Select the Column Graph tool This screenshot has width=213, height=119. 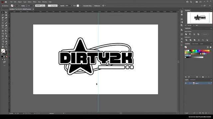[x=6, y=41]
